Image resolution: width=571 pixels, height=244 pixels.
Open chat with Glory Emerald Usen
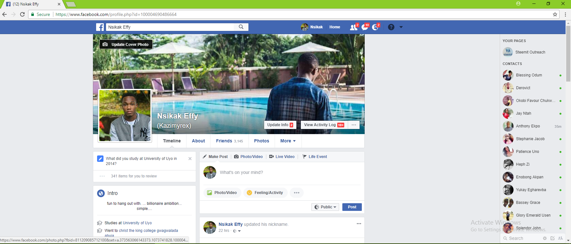(x=532, y=215)
